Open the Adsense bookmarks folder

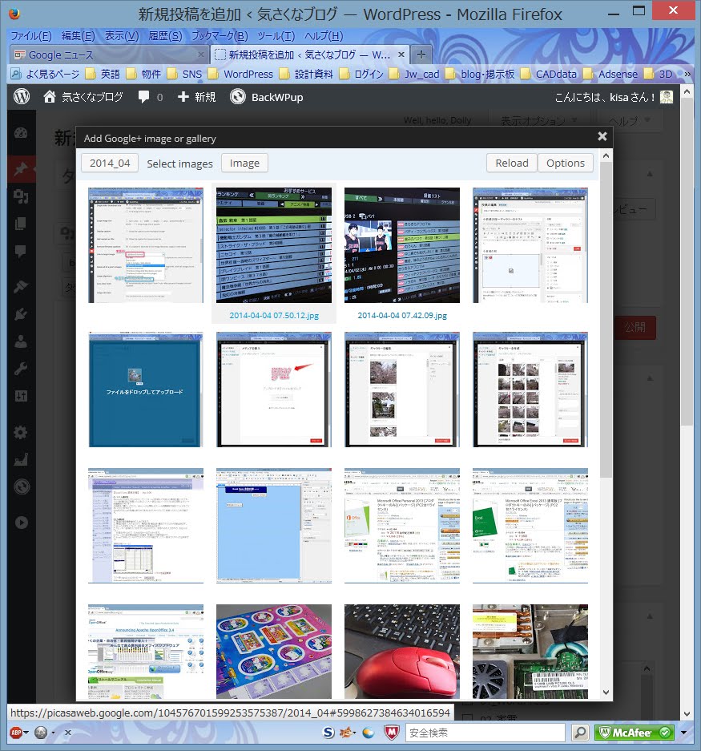[x=611, y=74]
